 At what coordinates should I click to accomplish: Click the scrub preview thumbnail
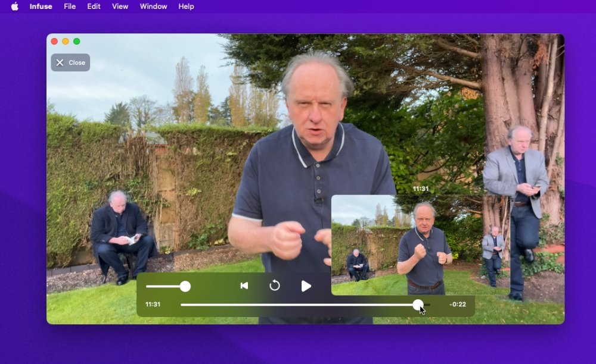click(420, 245)
